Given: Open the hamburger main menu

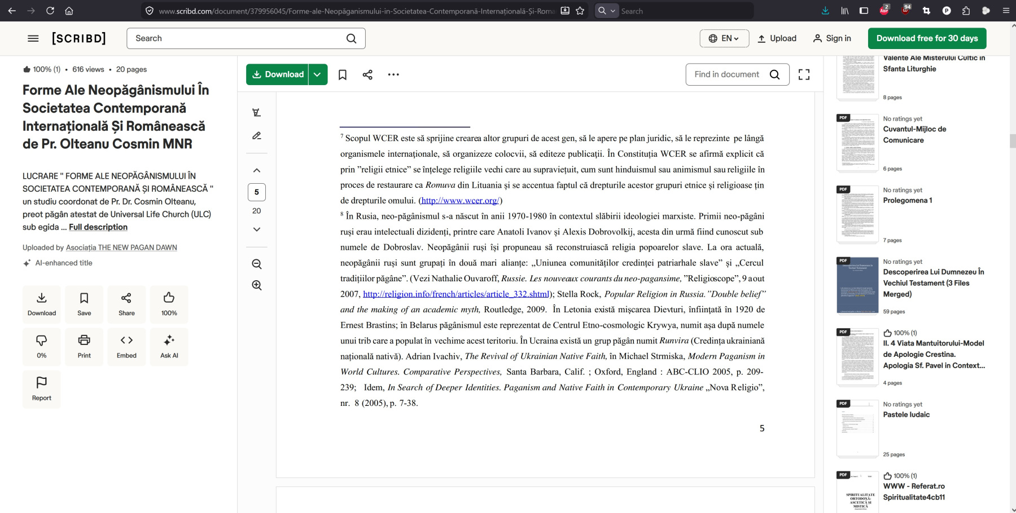Looking at the screenshot, I should coord(33,38).
